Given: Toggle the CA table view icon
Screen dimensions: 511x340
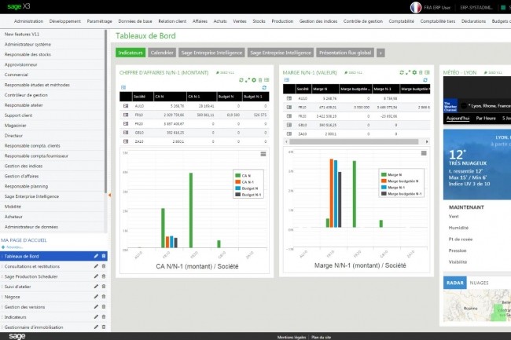Looking at the screenshot, I should [x=123, y=87].
